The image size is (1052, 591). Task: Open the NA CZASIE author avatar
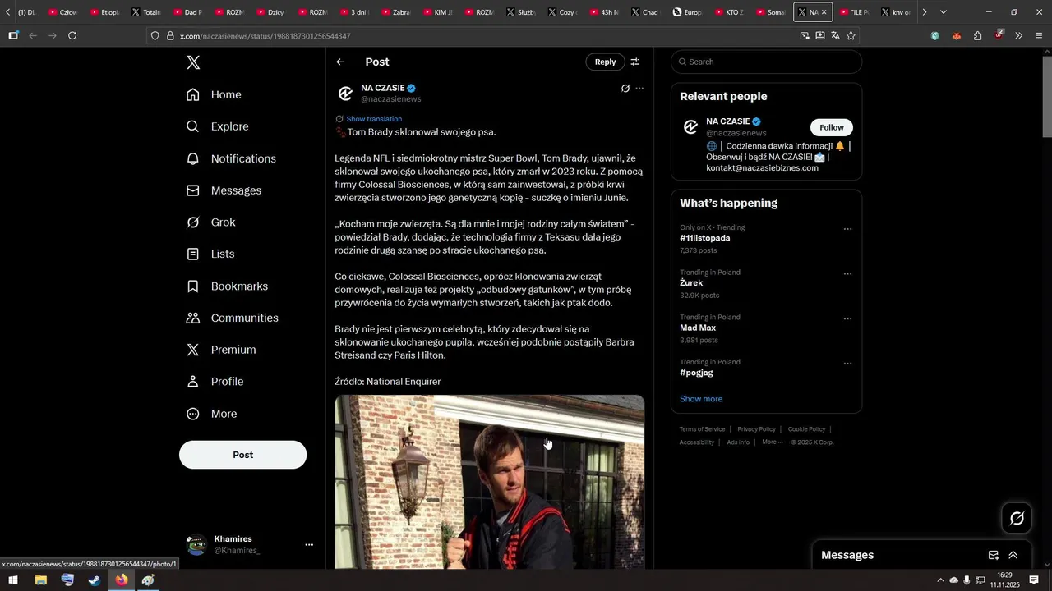[345, 94]
